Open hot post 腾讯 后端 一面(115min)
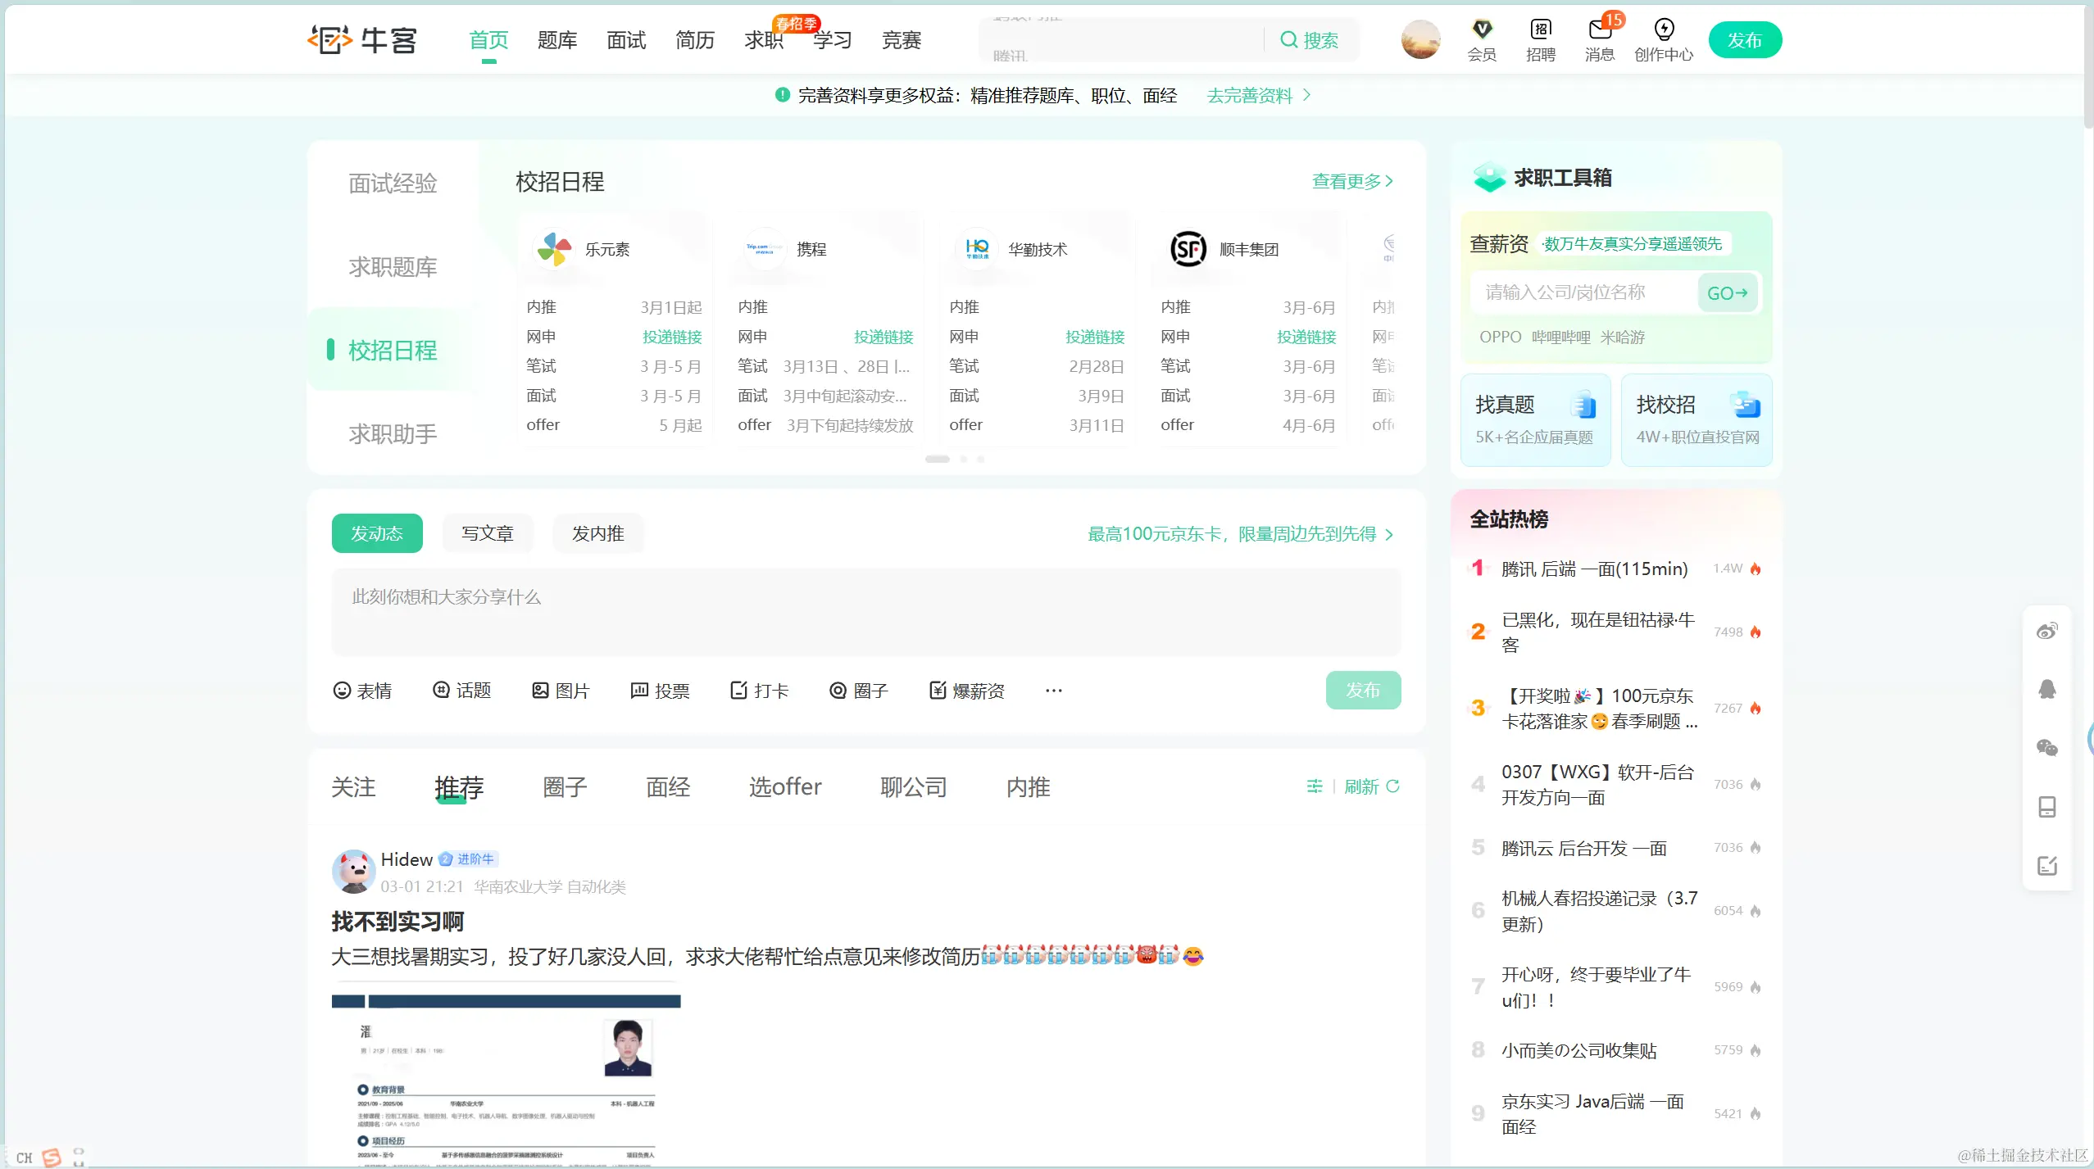 click(1594, 569)
